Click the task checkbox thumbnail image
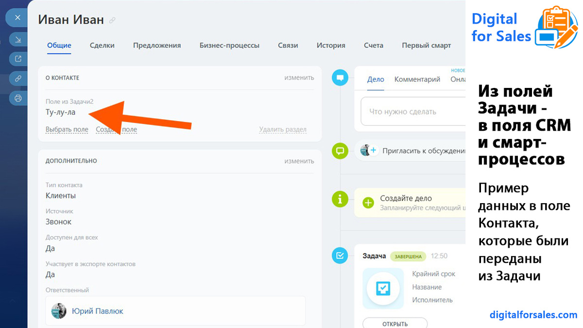This screenshot has height=328, width=583. click(383, 289)
